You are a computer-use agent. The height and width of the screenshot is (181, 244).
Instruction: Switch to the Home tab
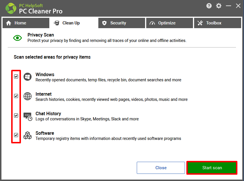(x=26, y=23)
